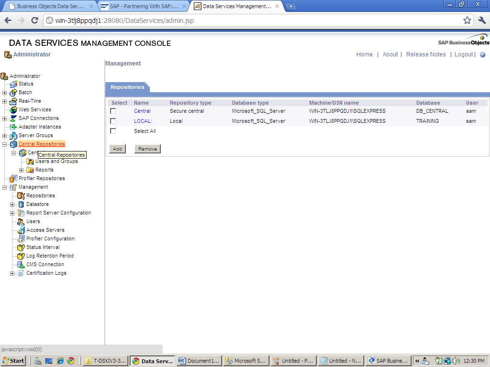Open the Windows Start menu
The width and height of the screenshot is (490, 367).
click(13, 361)
